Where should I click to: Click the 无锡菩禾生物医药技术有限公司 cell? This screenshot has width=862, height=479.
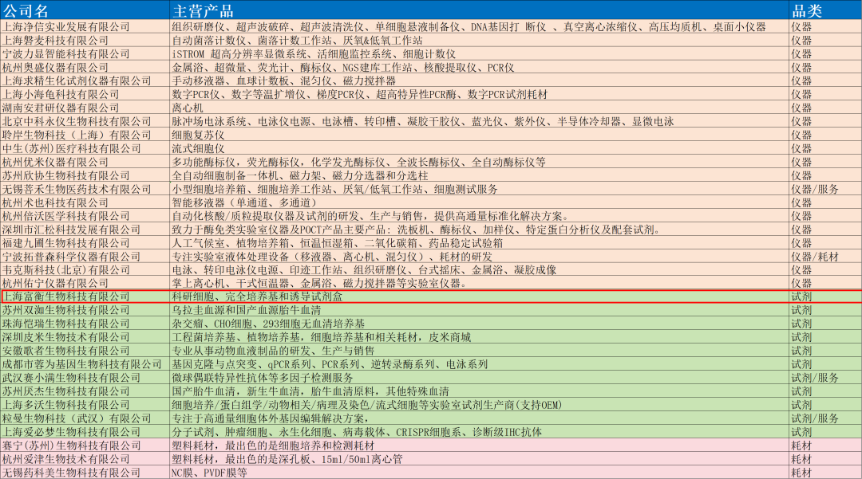[85, 190]
